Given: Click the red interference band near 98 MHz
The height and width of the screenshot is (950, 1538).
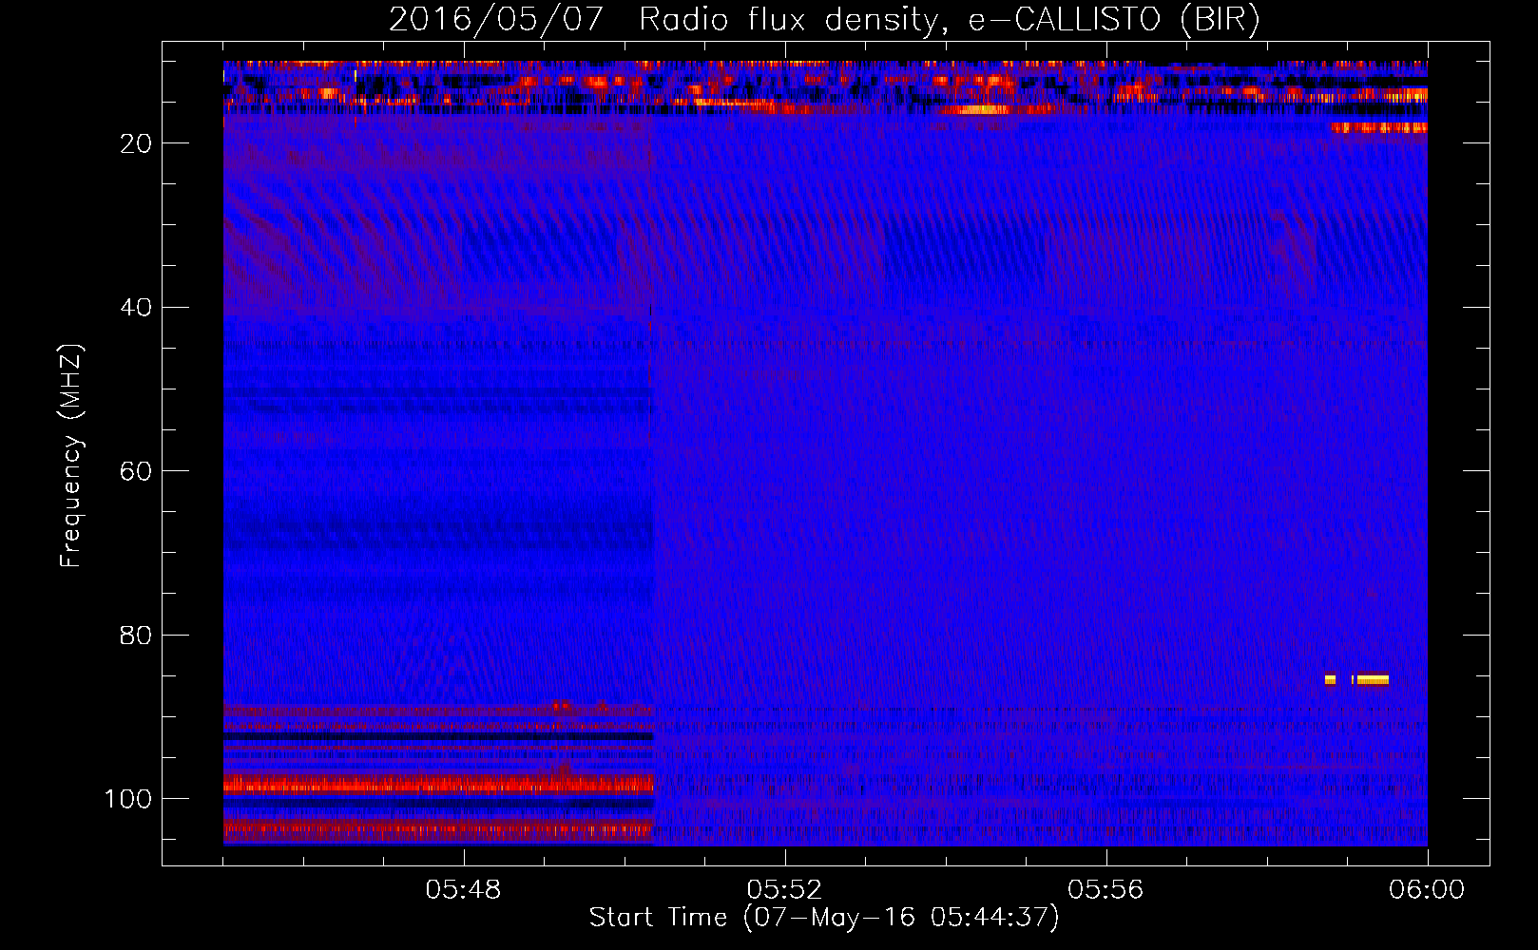Looking at the screenshot, I should (x=438, y=785).
